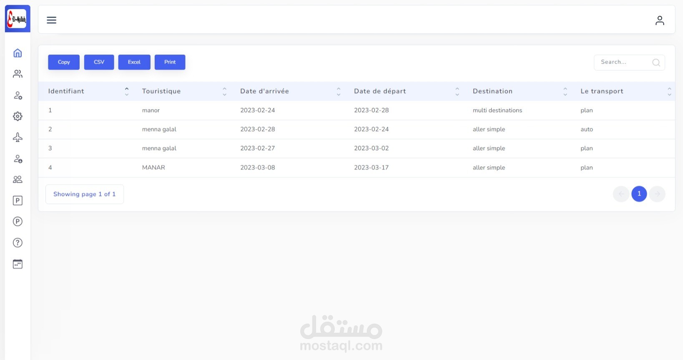683x360 pixels.
Task: Export table as CSV
Action: (x=99, y=62)
